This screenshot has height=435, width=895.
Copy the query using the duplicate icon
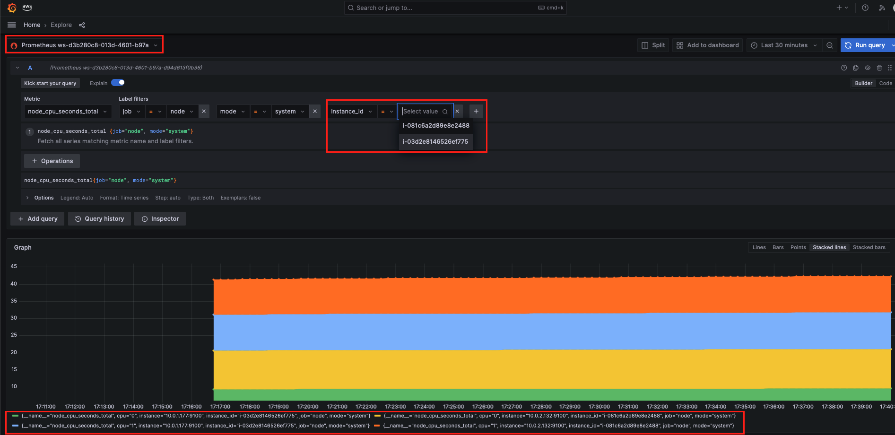coord(856,68)
